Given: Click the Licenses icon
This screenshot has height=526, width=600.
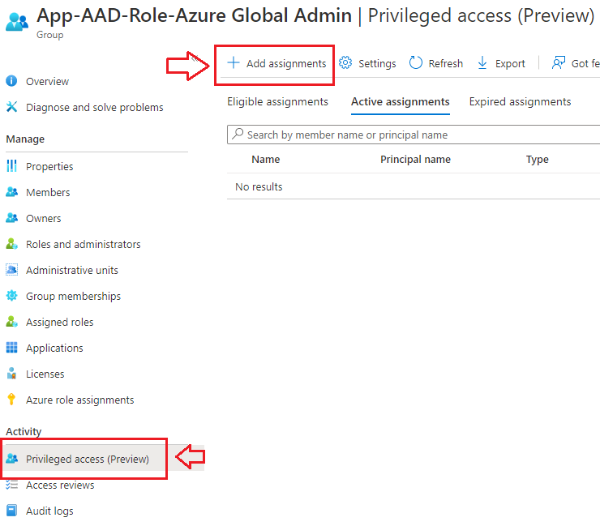Looking at the screenshot, I should [12, 374].
